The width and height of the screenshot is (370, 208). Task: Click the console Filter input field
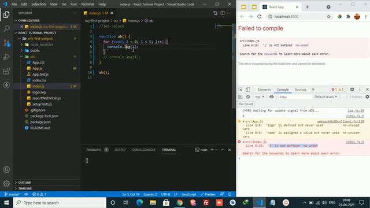295,97
